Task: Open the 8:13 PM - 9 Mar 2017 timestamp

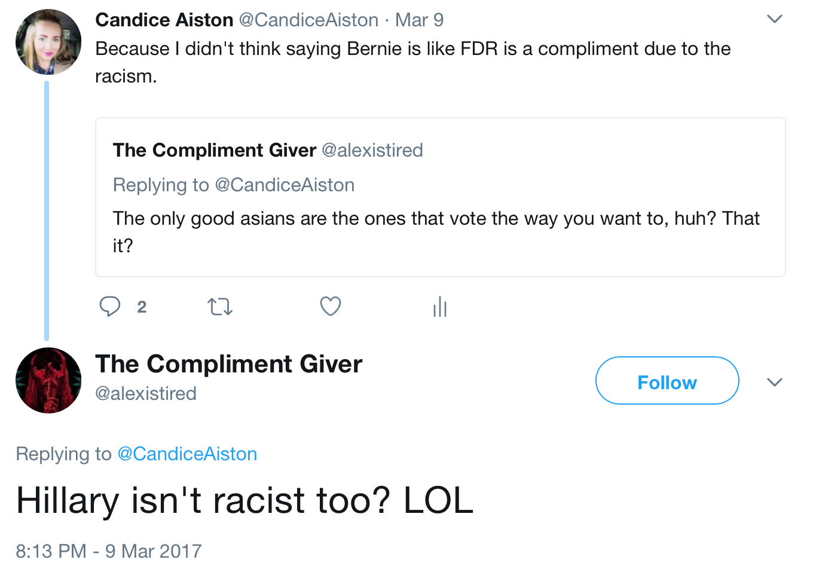Action: [109, 551]
